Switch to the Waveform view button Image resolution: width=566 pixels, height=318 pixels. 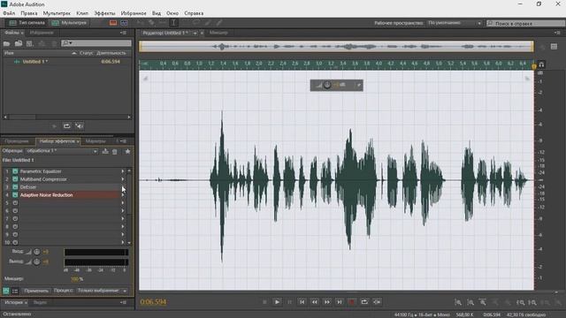click(27, 23)
